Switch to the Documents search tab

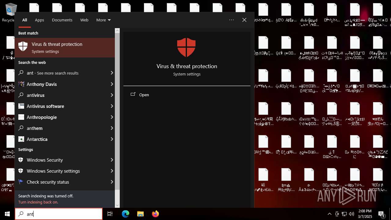(62, 20)
